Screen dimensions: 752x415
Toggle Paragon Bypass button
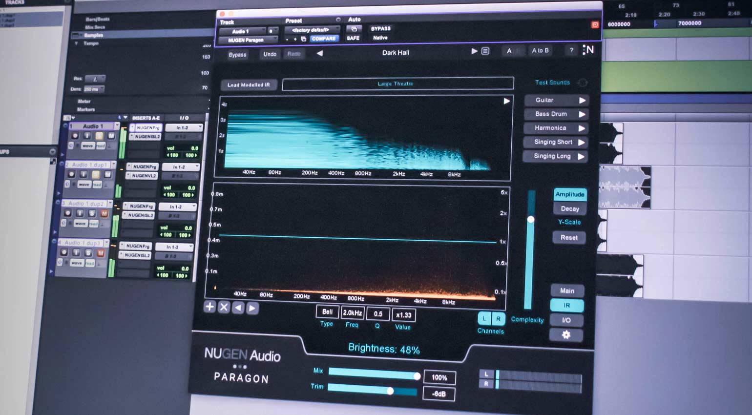tap(238, 55)
